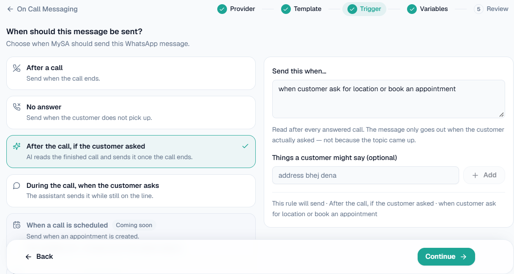Click Choose when MySA should send subtitle
Image resolution: width=514 pixels, height=274 pixels.
pos(98,44)
